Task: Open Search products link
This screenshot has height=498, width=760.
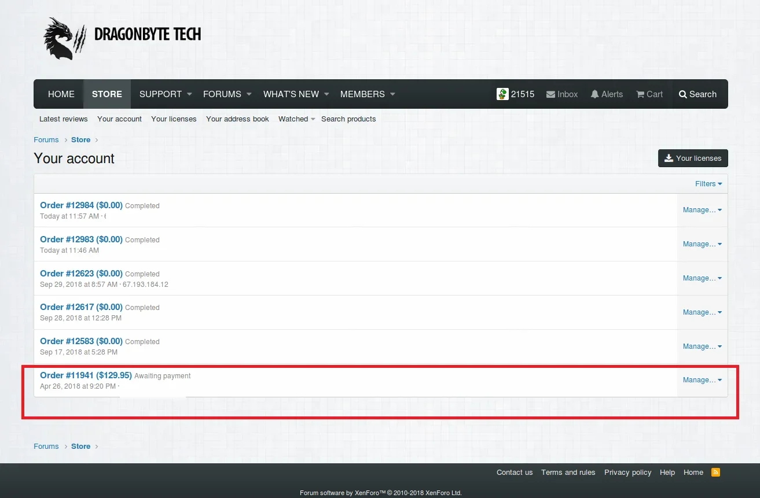Action: tap(348, 119)
